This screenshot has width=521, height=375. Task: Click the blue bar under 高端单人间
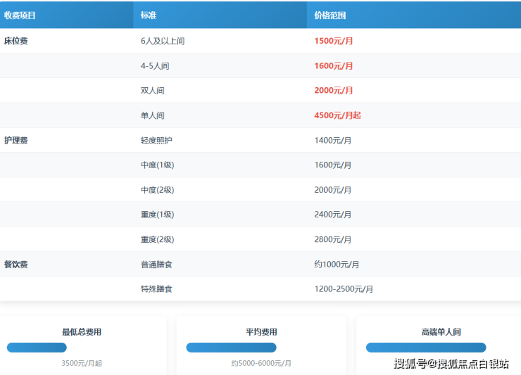(x=425, y=348)
